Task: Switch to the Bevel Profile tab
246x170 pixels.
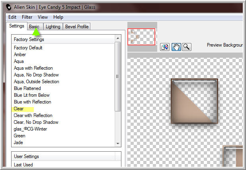Action: point(77,27)
